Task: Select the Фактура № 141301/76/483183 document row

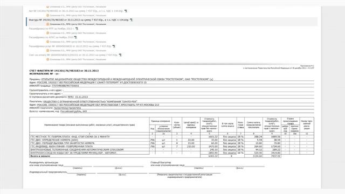Action: tap(171, 22)
